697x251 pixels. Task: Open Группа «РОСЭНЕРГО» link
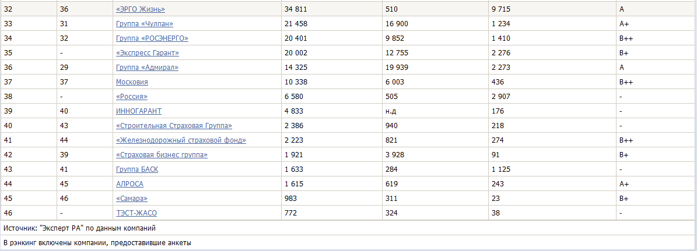[x=152, y=38]
